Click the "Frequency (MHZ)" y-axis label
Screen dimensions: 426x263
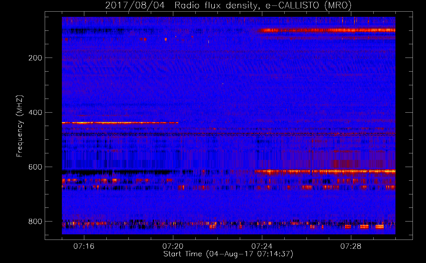[x=20, y=126]
